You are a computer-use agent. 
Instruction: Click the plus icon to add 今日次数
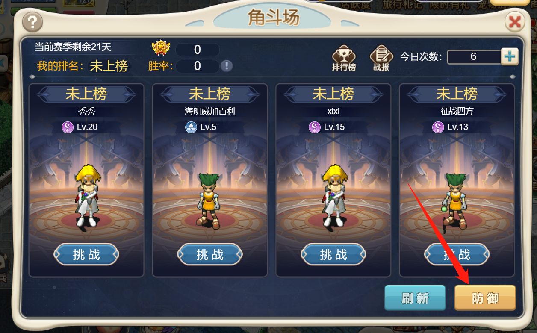[509, 57]
